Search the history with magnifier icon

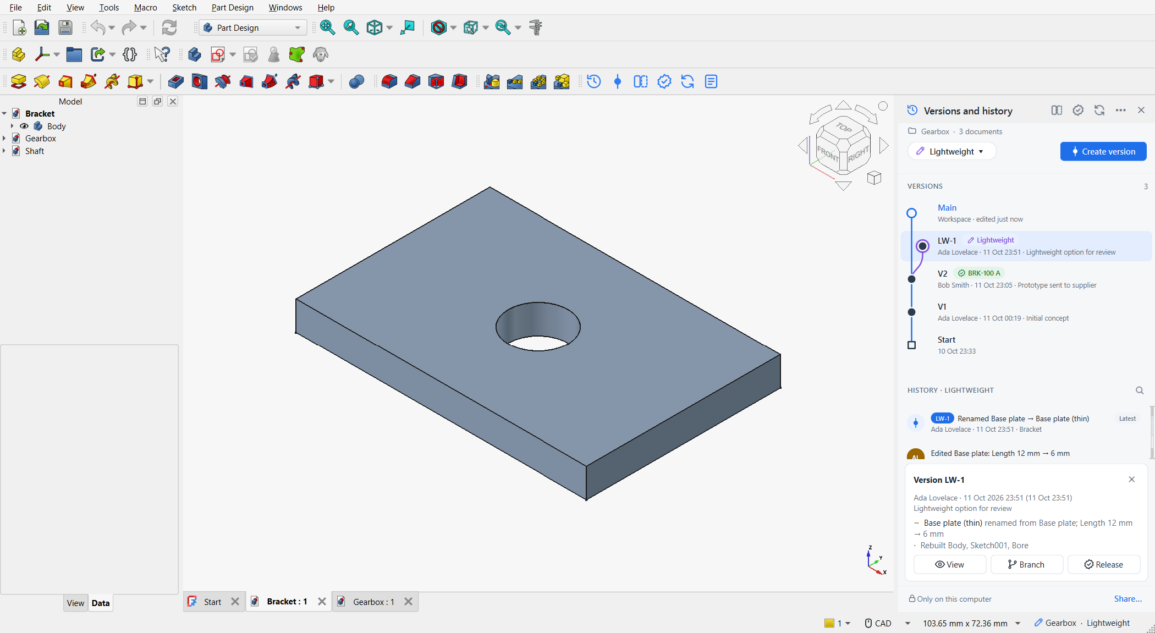pyautogui.click(x=1140, y=390)
